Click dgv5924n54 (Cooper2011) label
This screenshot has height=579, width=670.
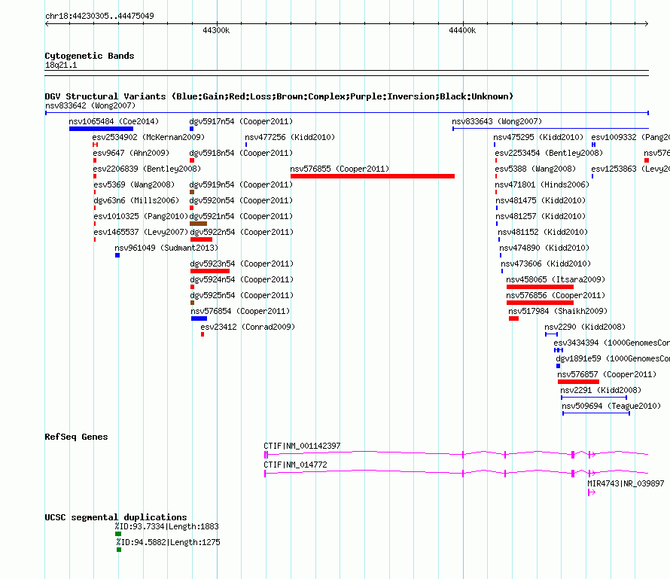(x=242, y=279)
